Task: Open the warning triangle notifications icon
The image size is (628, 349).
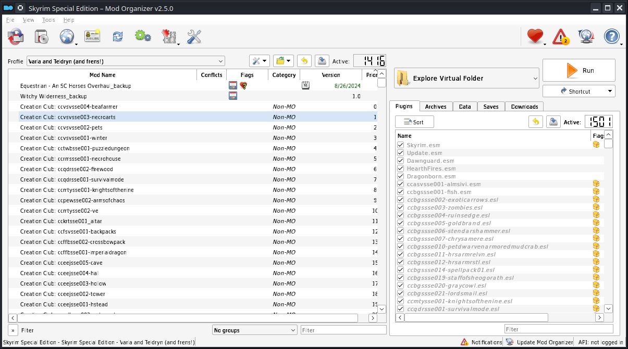Action: [561, 36]
